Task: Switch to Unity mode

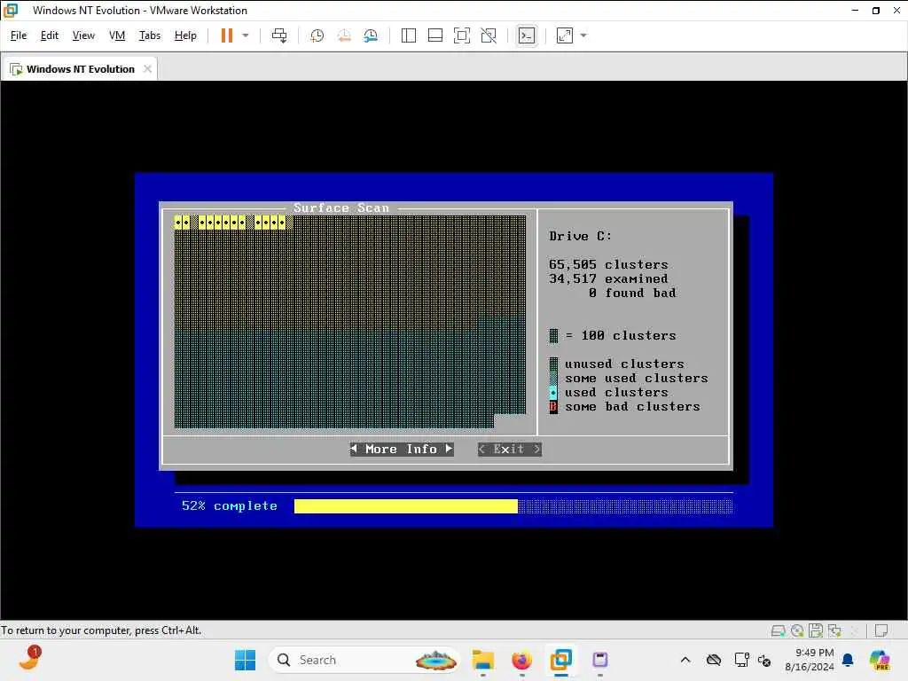Action: tap(489, 35)
